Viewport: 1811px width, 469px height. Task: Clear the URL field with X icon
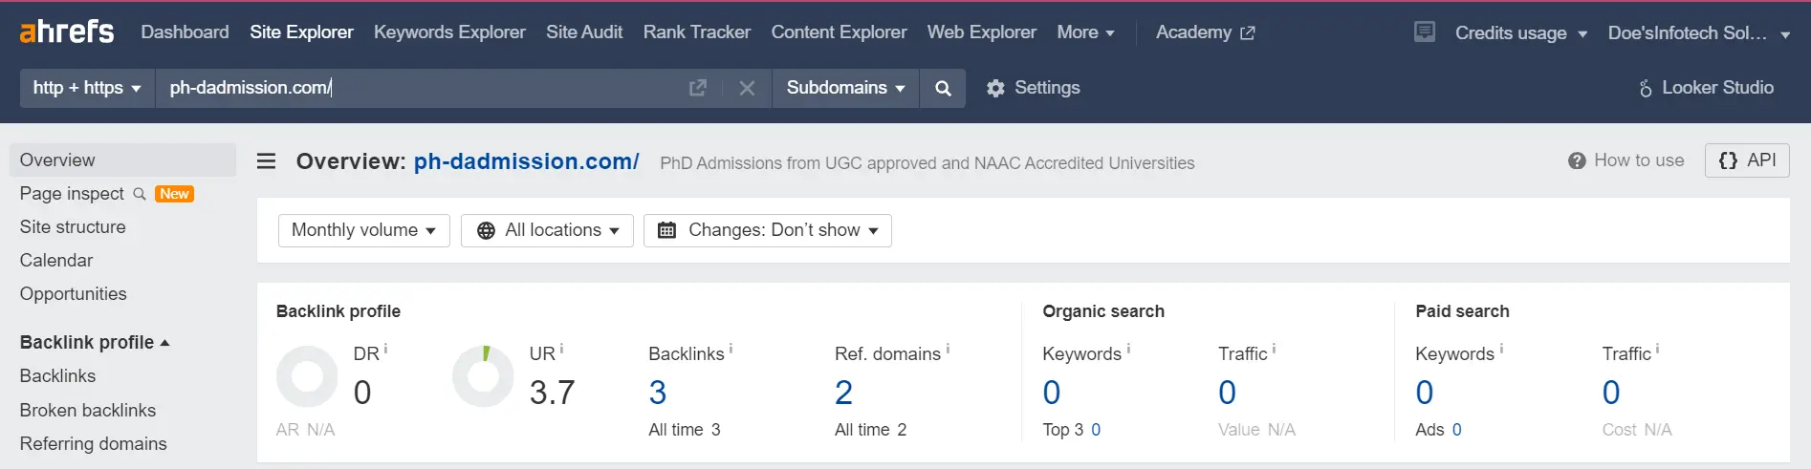pos(747,88)
